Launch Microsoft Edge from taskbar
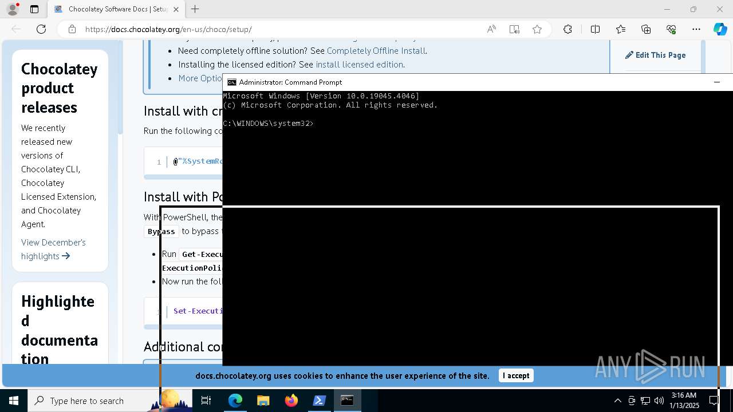The image size is (733, 412). click(x=235, y=401)
